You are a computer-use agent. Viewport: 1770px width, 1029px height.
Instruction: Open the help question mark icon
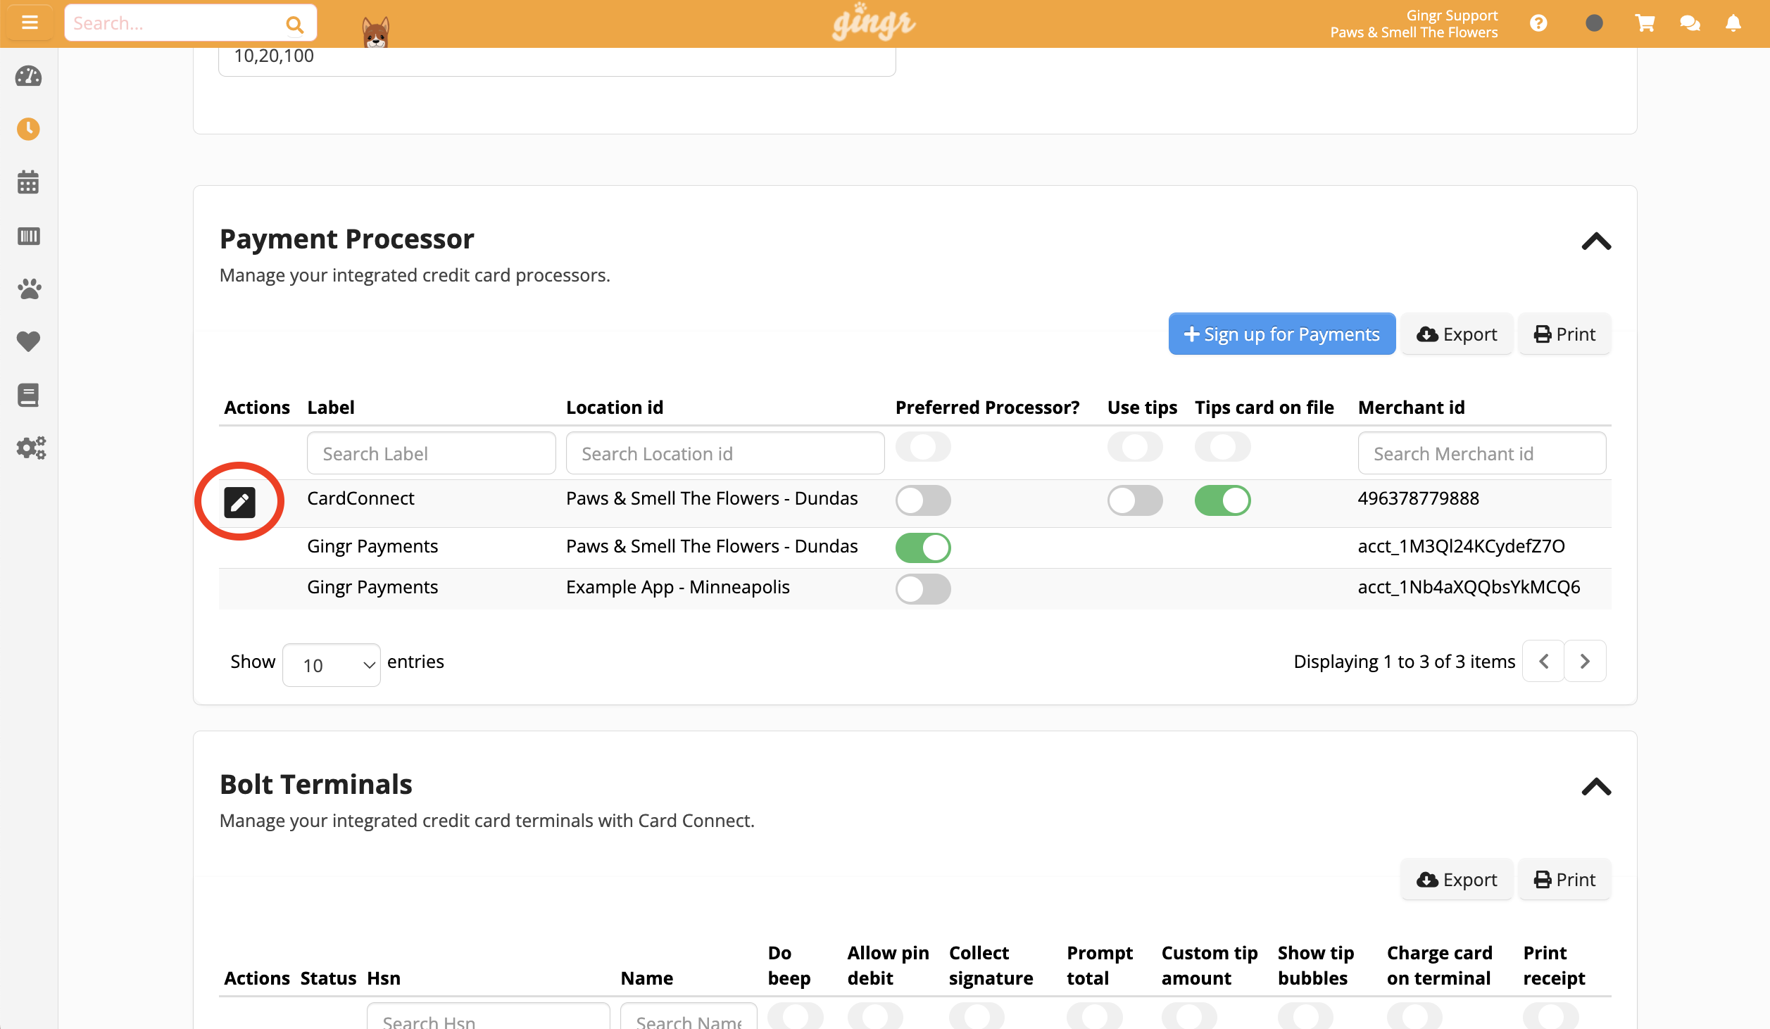(x=1538, y=23)
